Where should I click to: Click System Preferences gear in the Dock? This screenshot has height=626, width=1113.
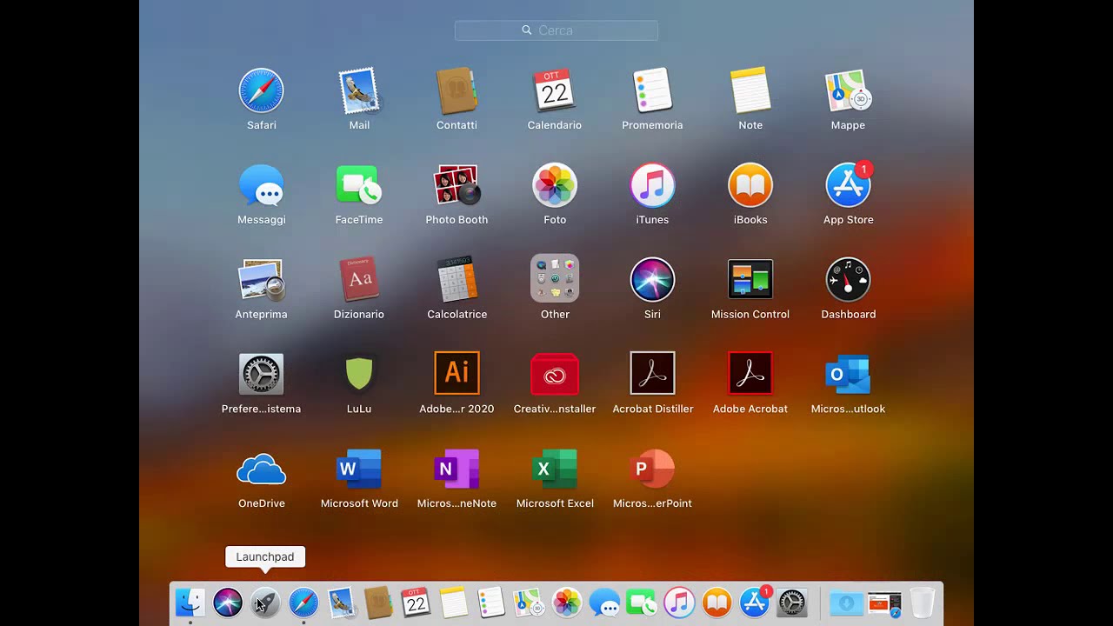tap(792, 602)
